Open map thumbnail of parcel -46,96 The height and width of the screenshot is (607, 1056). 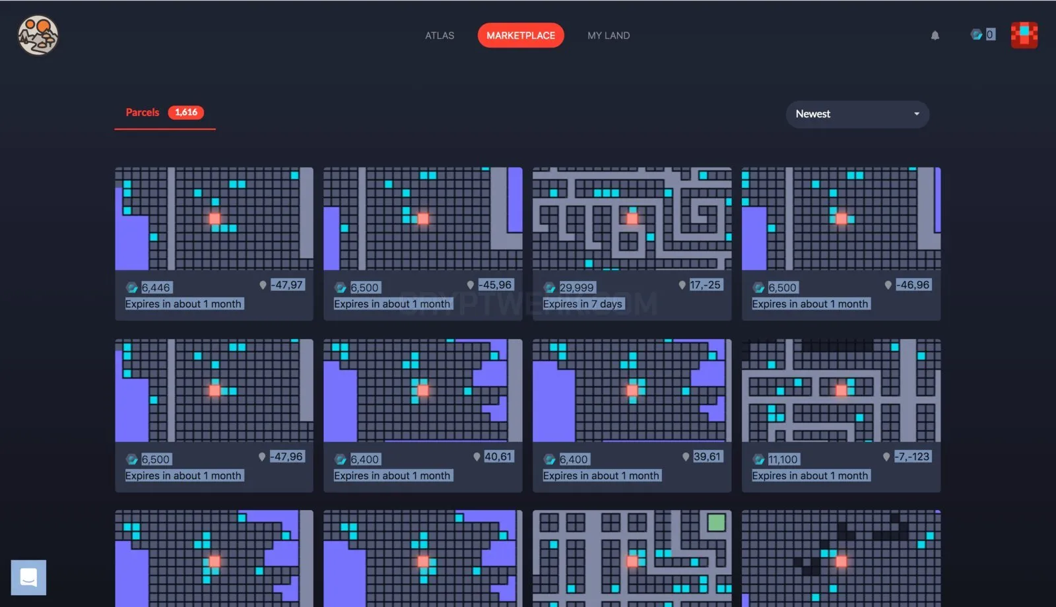841,218
